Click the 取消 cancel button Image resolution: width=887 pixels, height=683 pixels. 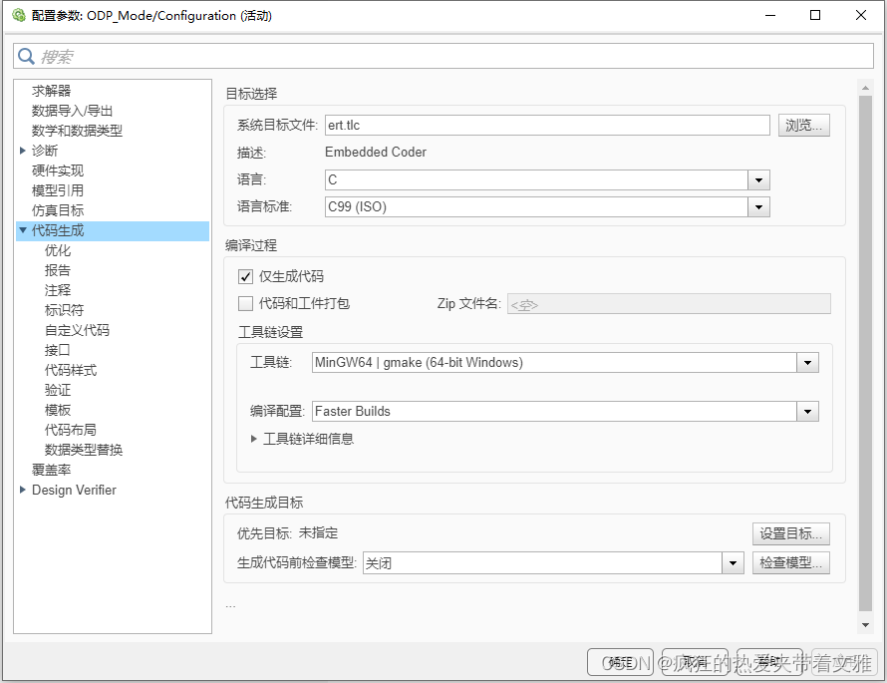tap(695, 661)
